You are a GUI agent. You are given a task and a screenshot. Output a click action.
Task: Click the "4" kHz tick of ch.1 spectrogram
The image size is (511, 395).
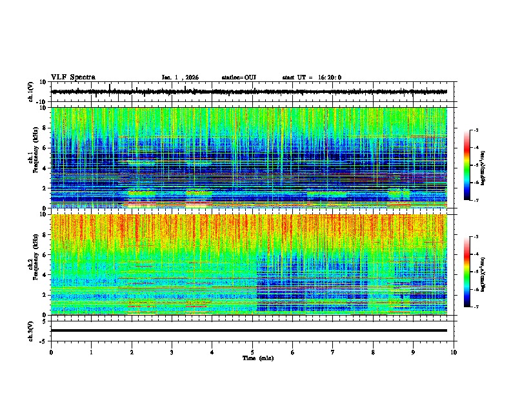tap(45, 168)
